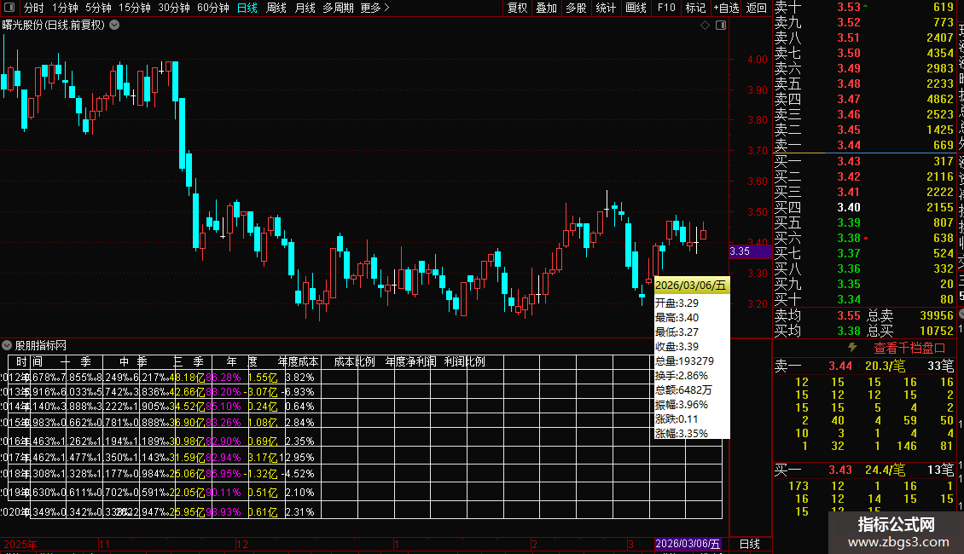
Task: Switch to 周线 weekly chart
Action: click(276, 8)
